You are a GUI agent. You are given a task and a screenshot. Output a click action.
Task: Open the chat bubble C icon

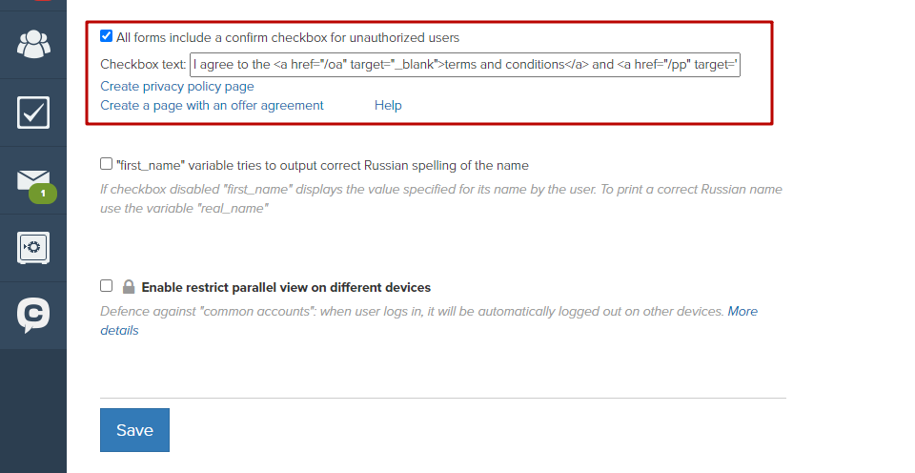tap(33, 316)
